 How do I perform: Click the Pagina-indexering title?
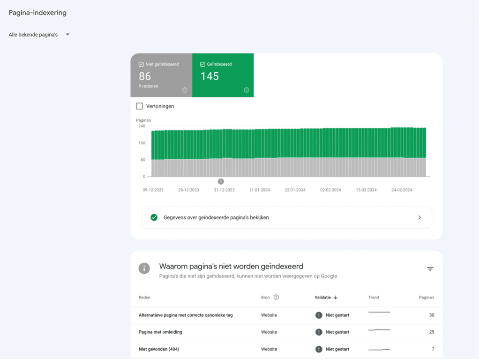37,13
